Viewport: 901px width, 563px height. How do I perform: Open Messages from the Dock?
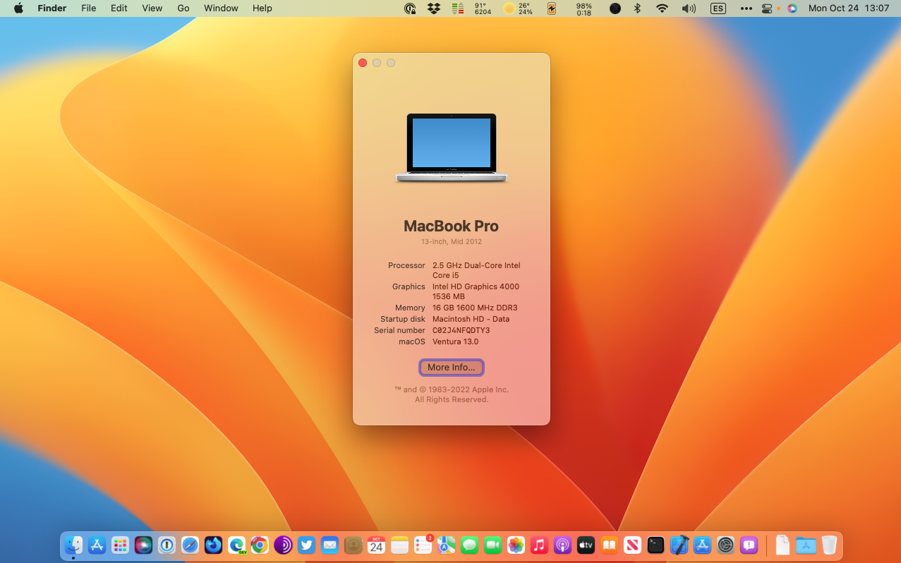coord(469,545)
